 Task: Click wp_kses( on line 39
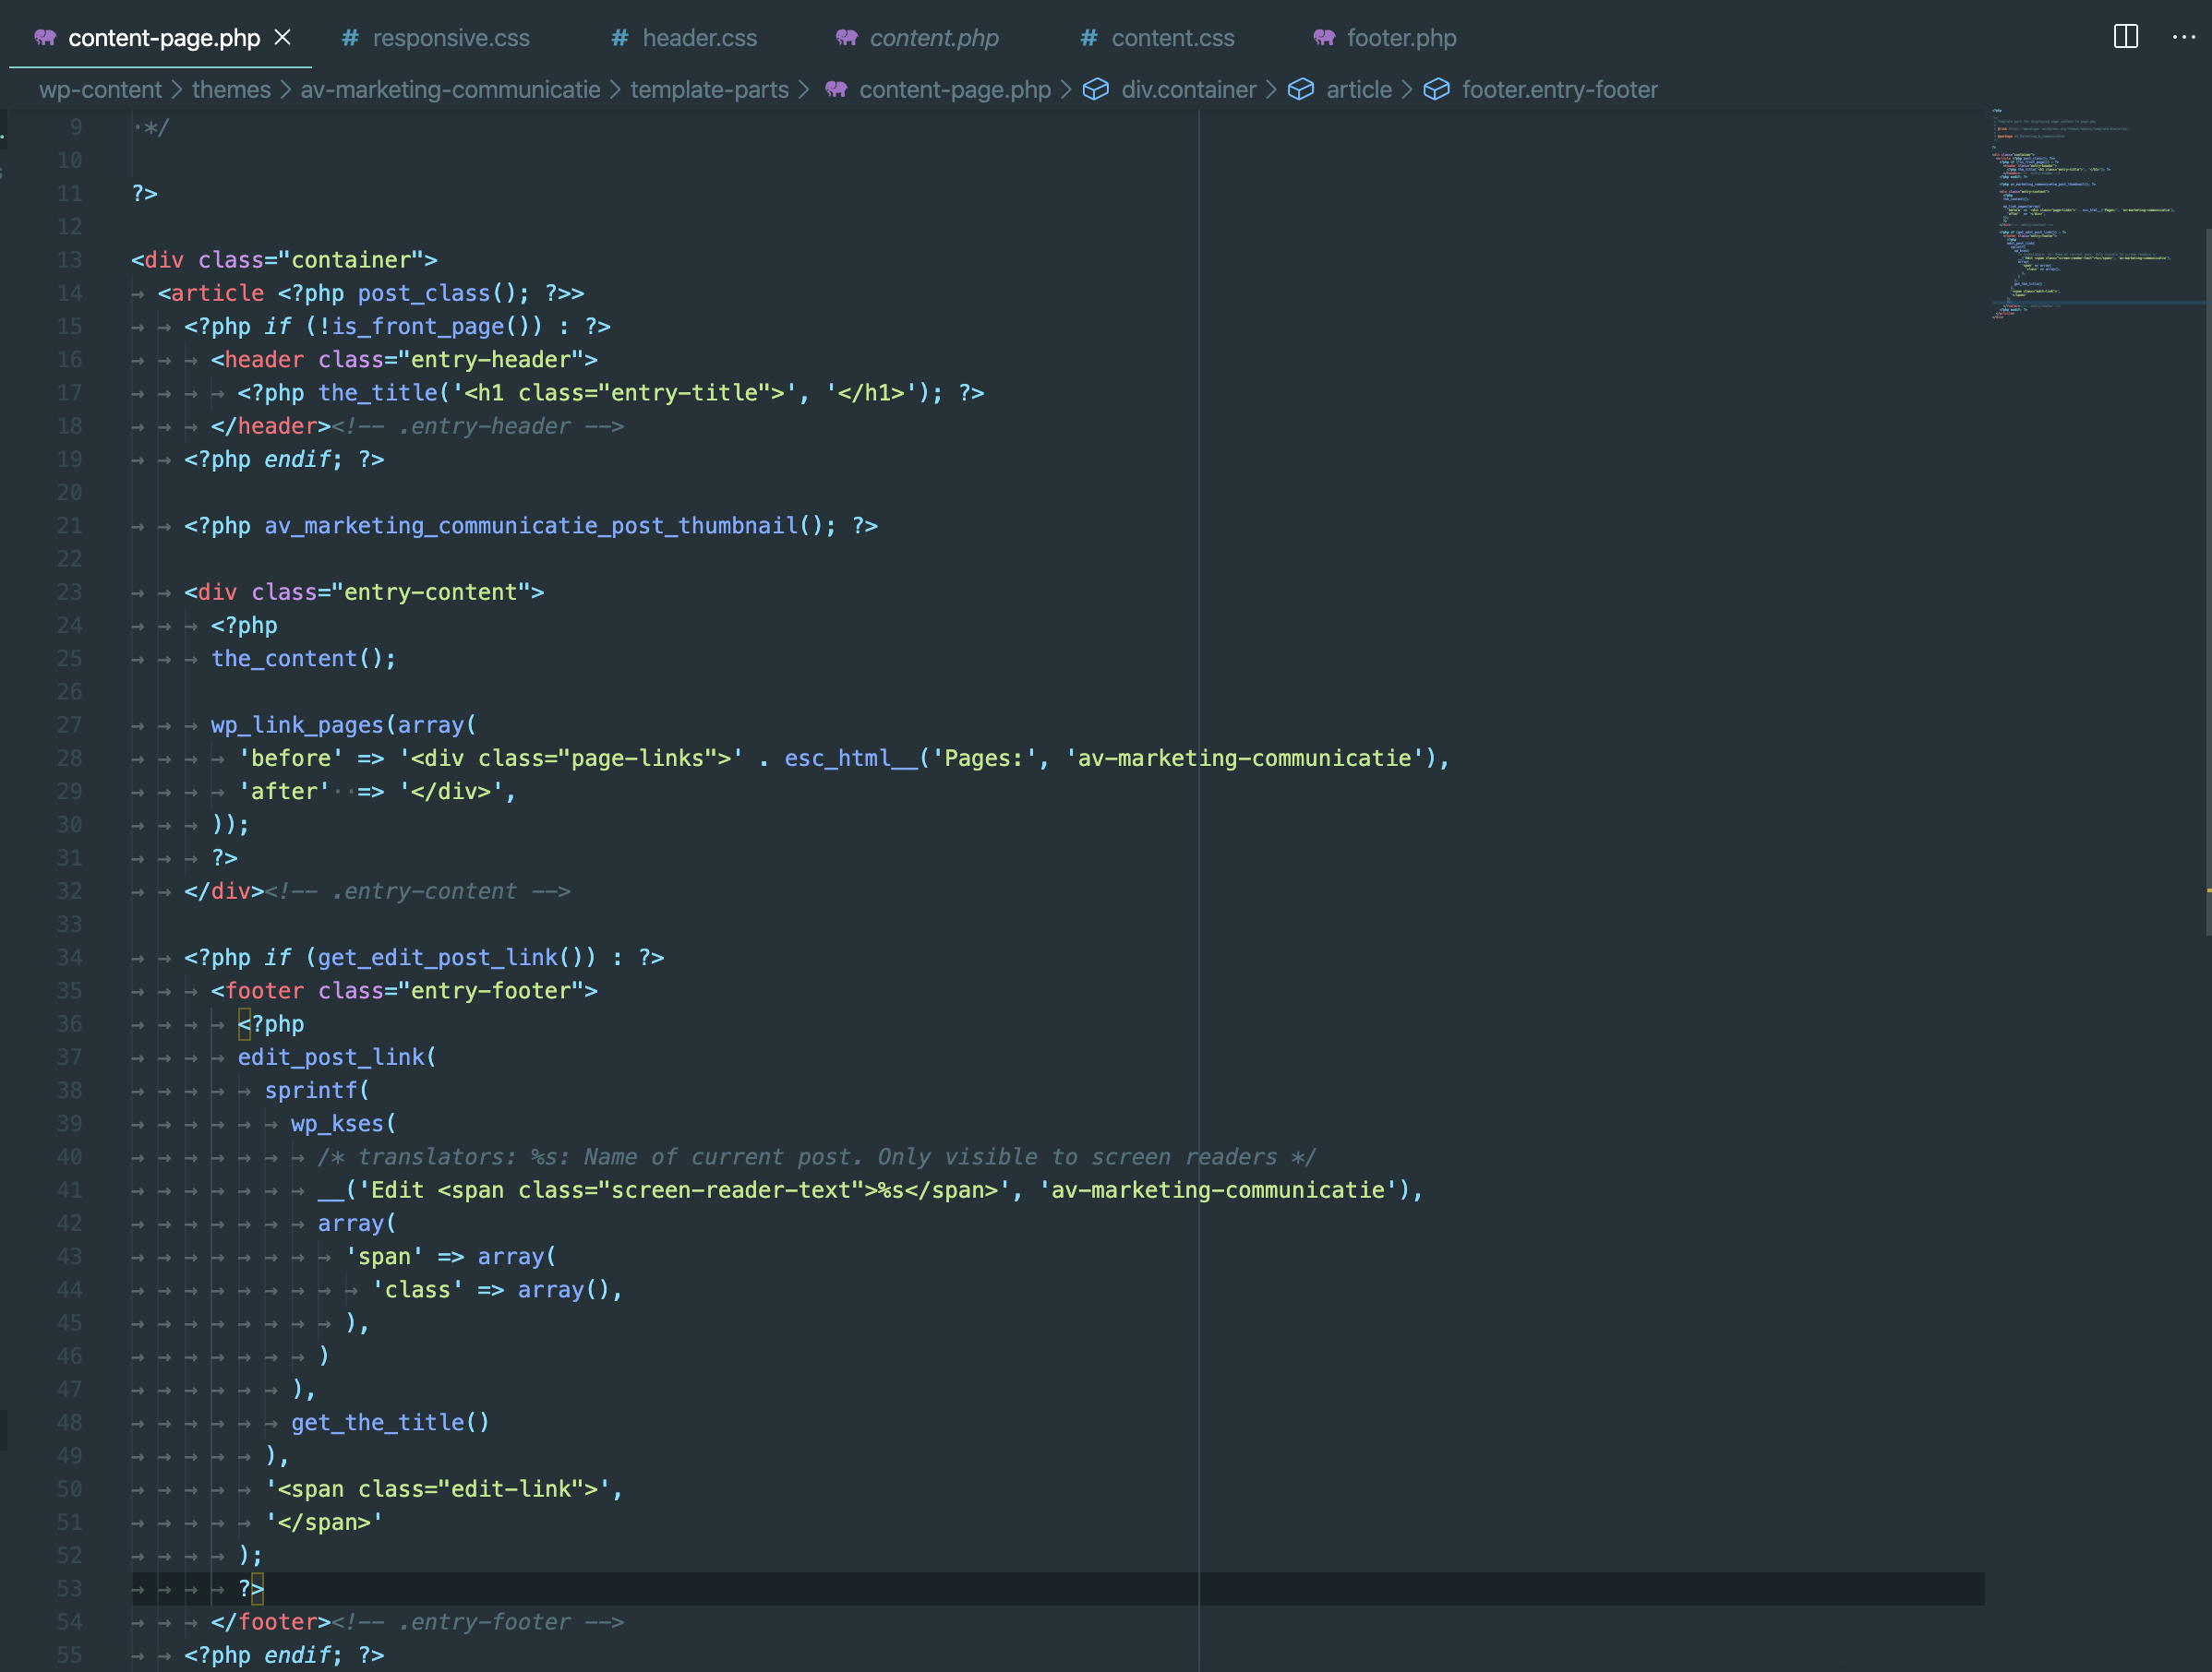(344, 1123)
